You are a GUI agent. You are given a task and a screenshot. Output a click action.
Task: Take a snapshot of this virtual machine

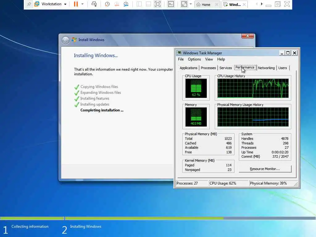pyautogui.click(x=107, y=4)
